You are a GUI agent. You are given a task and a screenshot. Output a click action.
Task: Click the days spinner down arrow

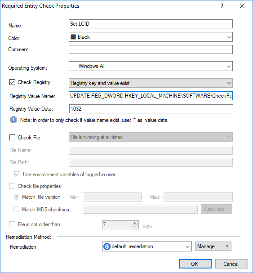[x=134, y=227]
